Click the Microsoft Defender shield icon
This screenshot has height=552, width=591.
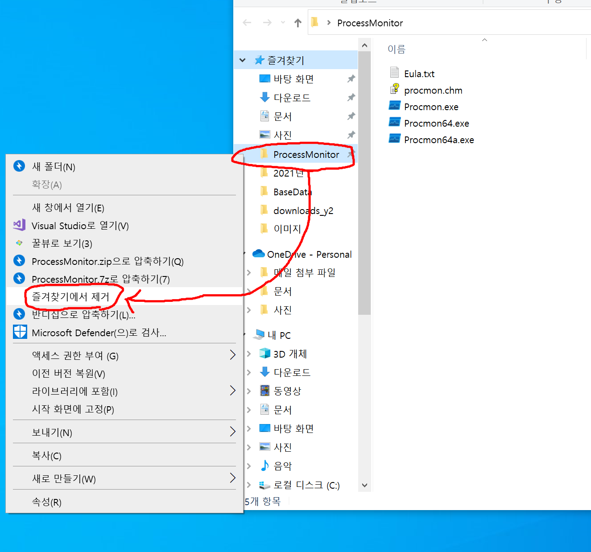pyautogui.click(x=20, y=332)
